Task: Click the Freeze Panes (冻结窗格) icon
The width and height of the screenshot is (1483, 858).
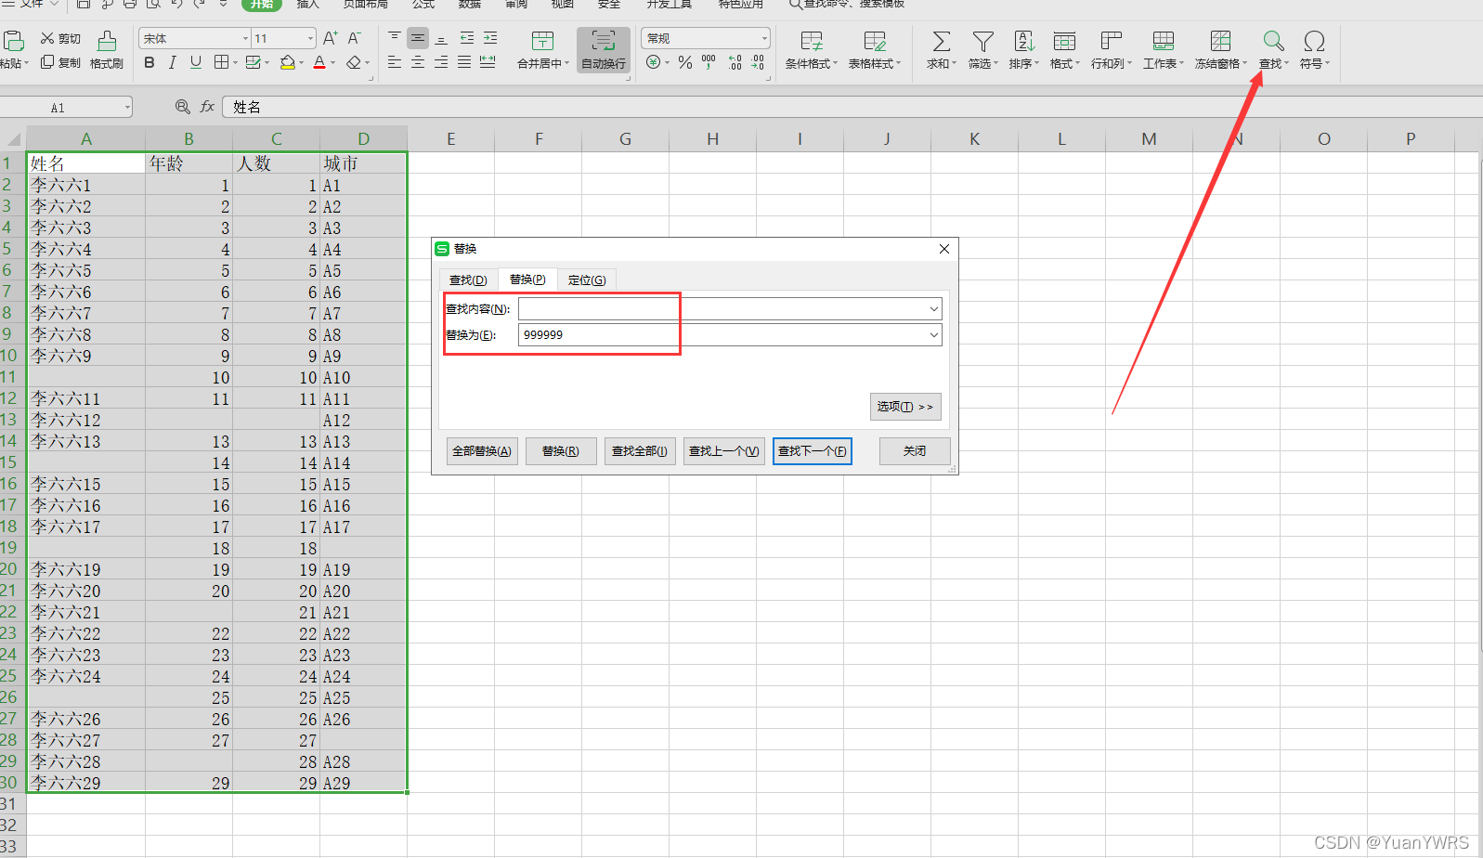Action: point(1220,41)
